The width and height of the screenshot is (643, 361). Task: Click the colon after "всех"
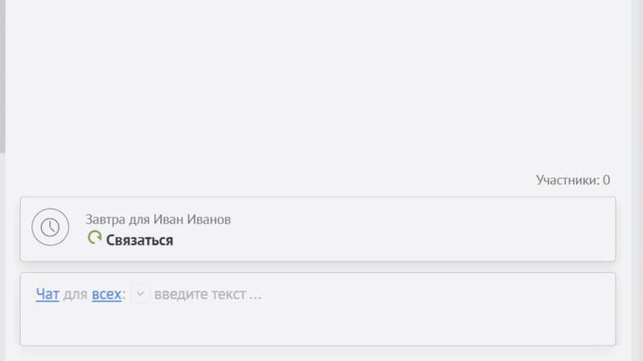click(x=124, y=294)
